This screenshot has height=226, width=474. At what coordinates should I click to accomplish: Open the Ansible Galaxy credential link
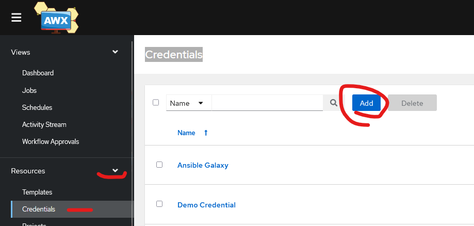(203, 165)
